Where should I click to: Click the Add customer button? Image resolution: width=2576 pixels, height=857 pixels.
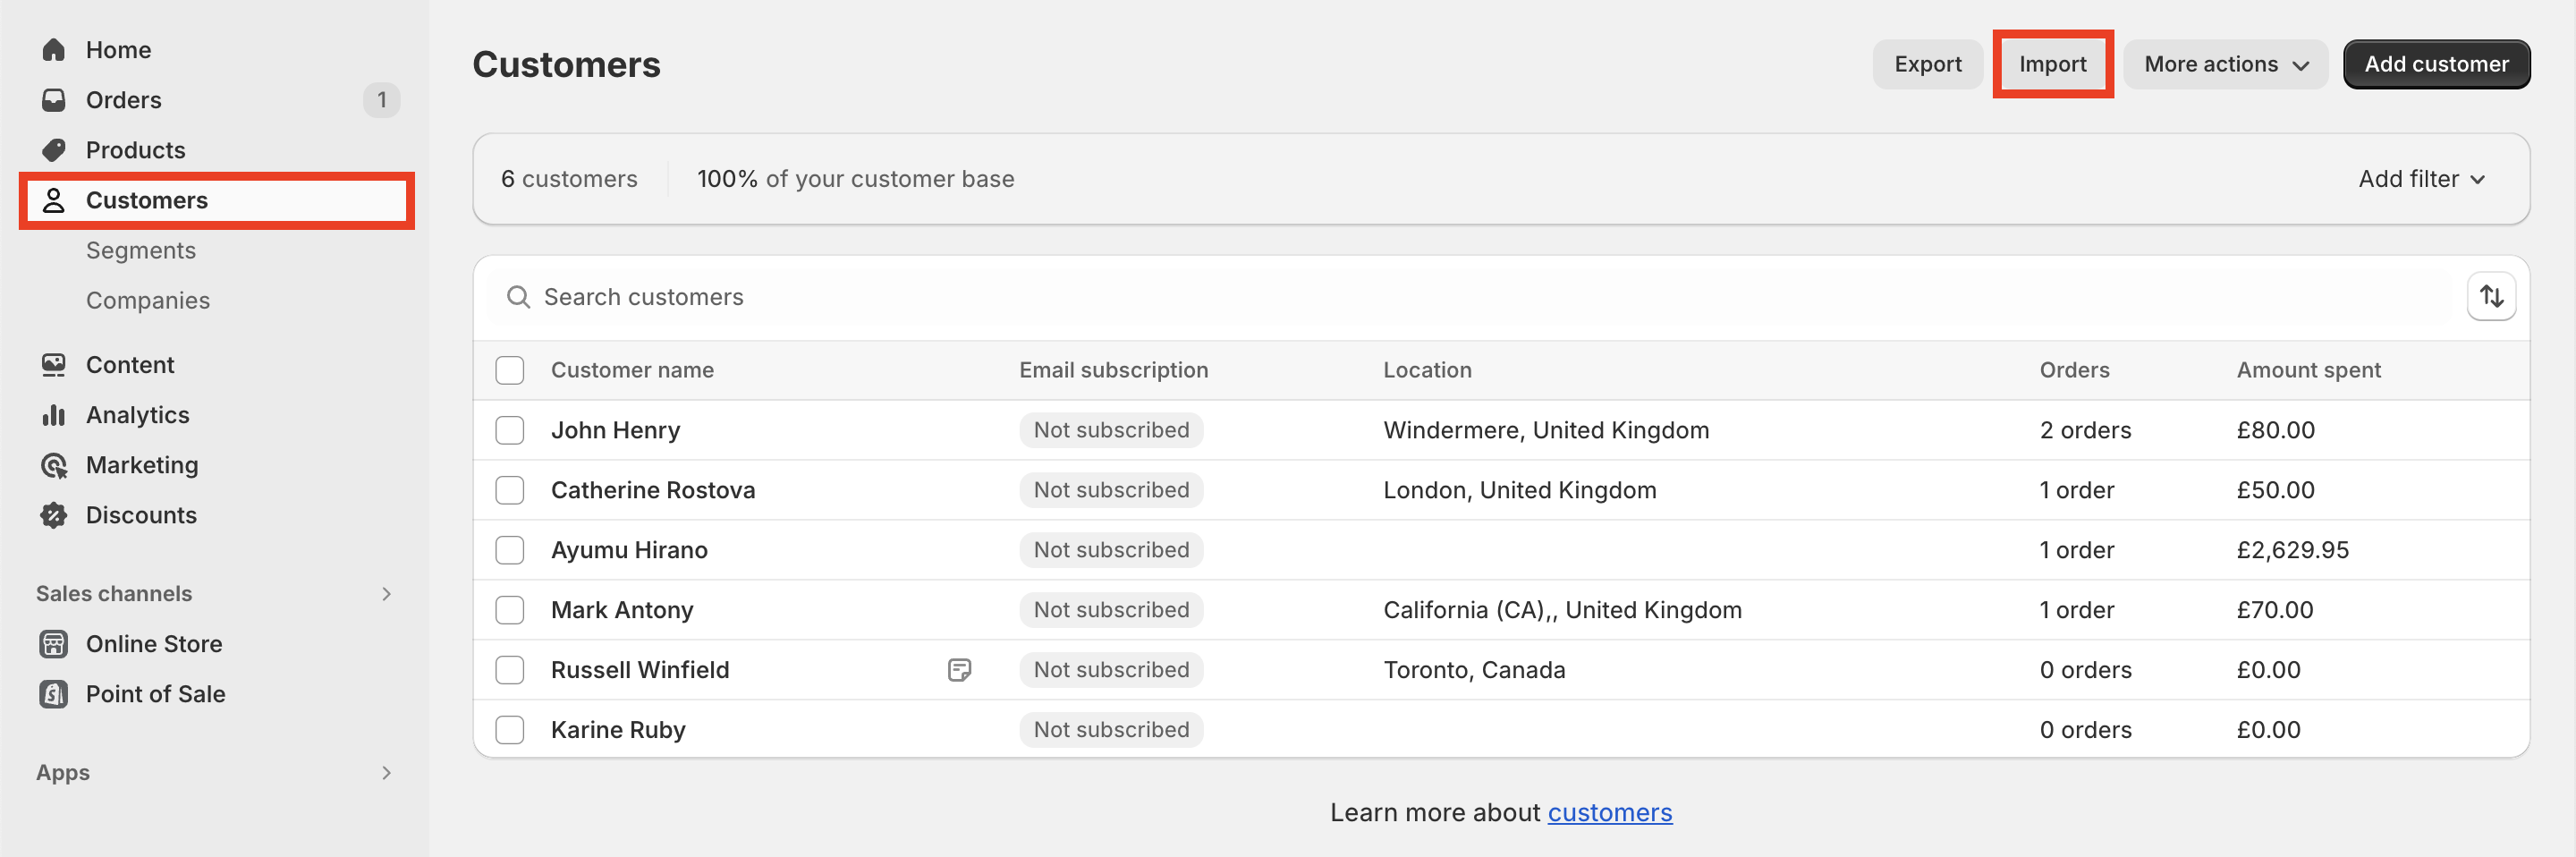(2436, 64)
